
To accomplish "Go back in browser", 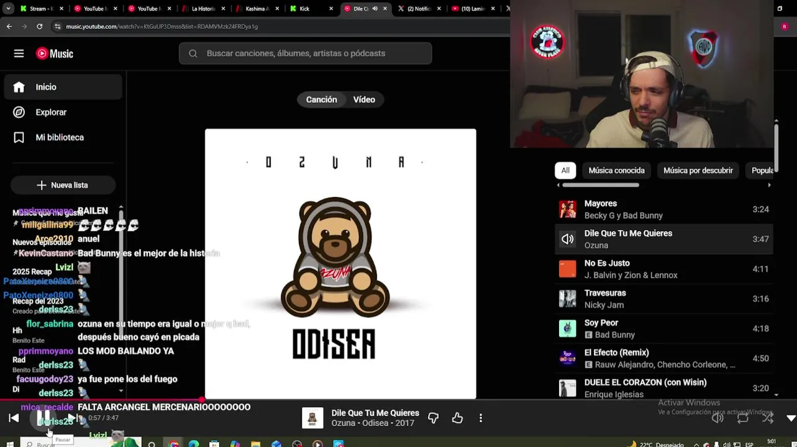I will (9, 27).
